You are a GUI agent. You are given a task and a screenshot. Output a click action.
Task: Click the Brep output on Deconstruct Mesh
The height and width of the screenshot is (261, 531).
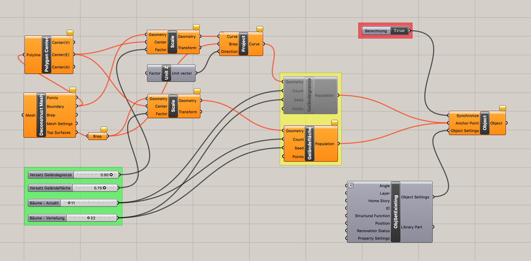(x=51, y=115)
